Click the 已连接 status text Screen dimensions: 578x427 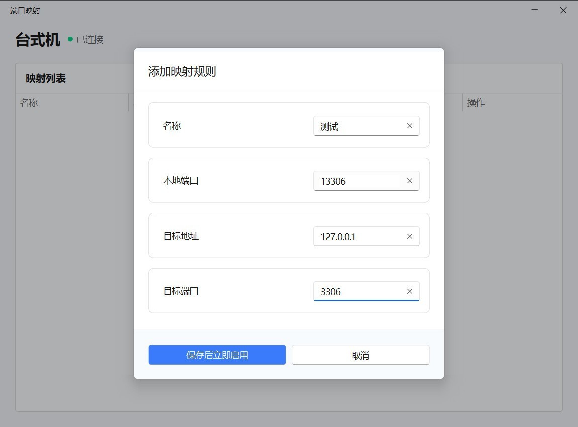[90, 39]
